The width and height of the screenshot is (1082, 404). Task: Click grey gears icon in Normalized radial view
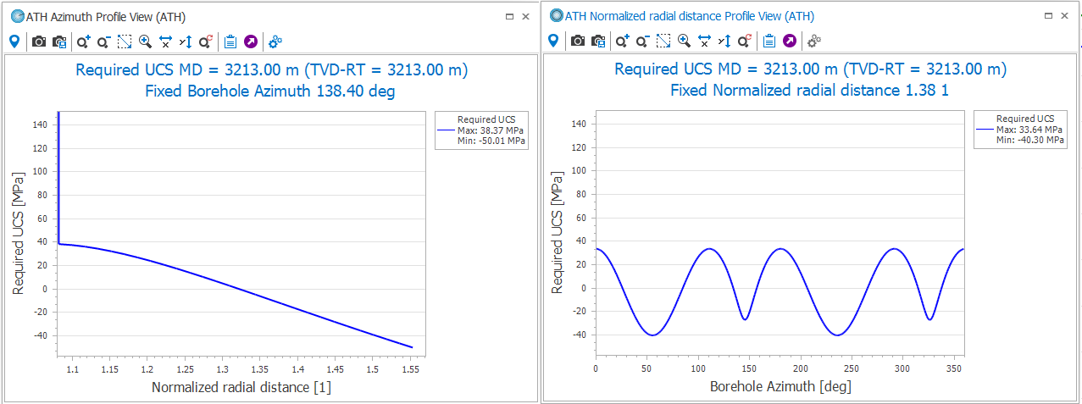tap(814, 41)
